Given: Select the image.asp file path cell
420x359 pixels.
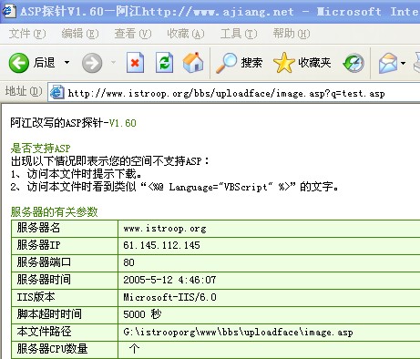Looking at the screenshot, I should 269,332.
